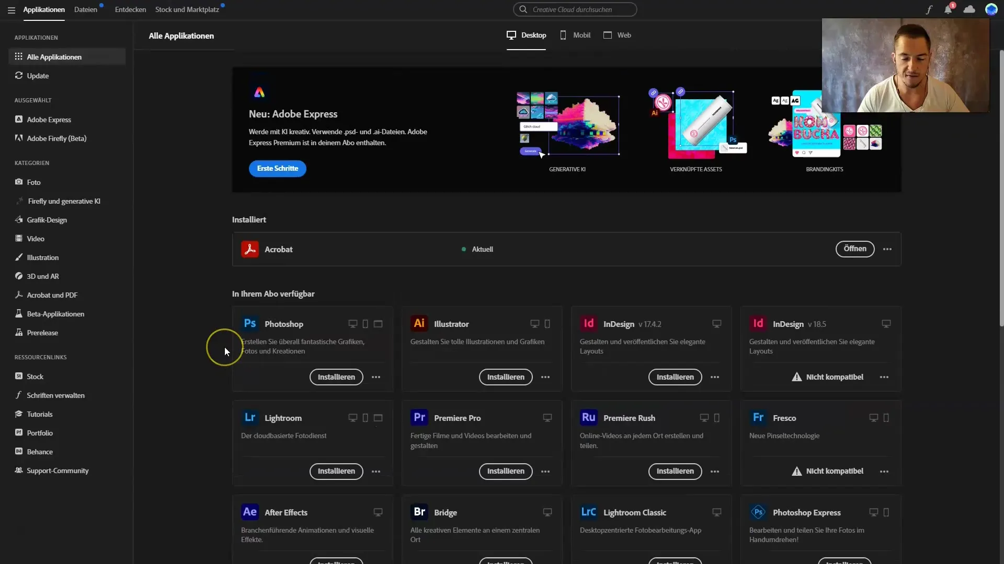
Task: Select Video category in sidebar
Action: tap(35, 238)
